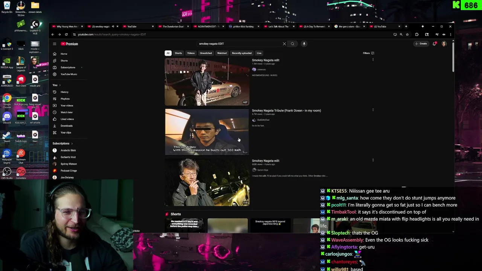
Task: Select the League of Legends desktop icon
Action: pyautogui.click(x=21, y=63)
